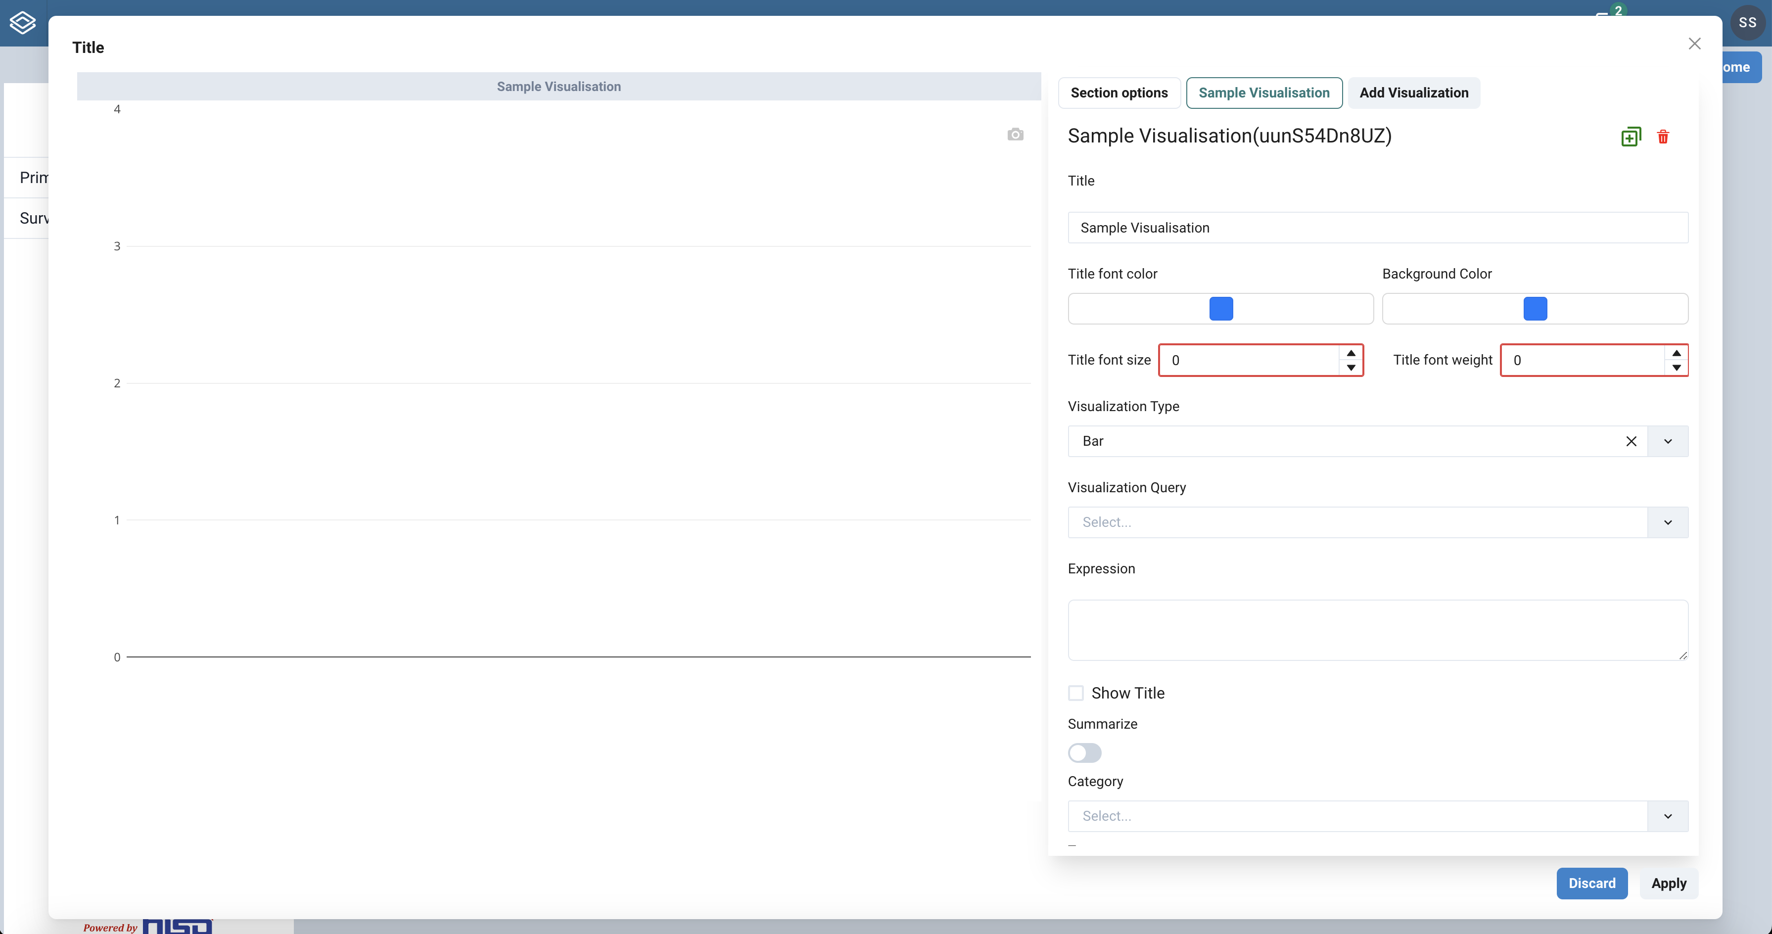Decrease Title font size with down arrow
This screenshot has height=934, width=1772.
coord(1351,367)
